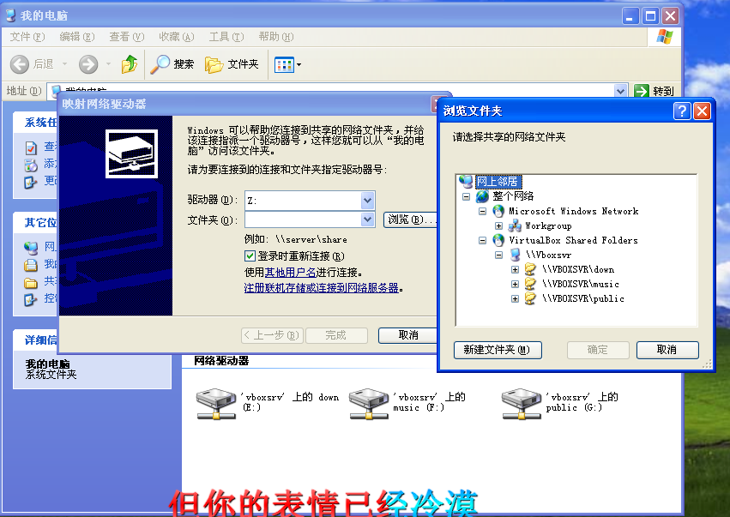Toggle 登录时重新连接 checkbox

click(x=250, y=256)
